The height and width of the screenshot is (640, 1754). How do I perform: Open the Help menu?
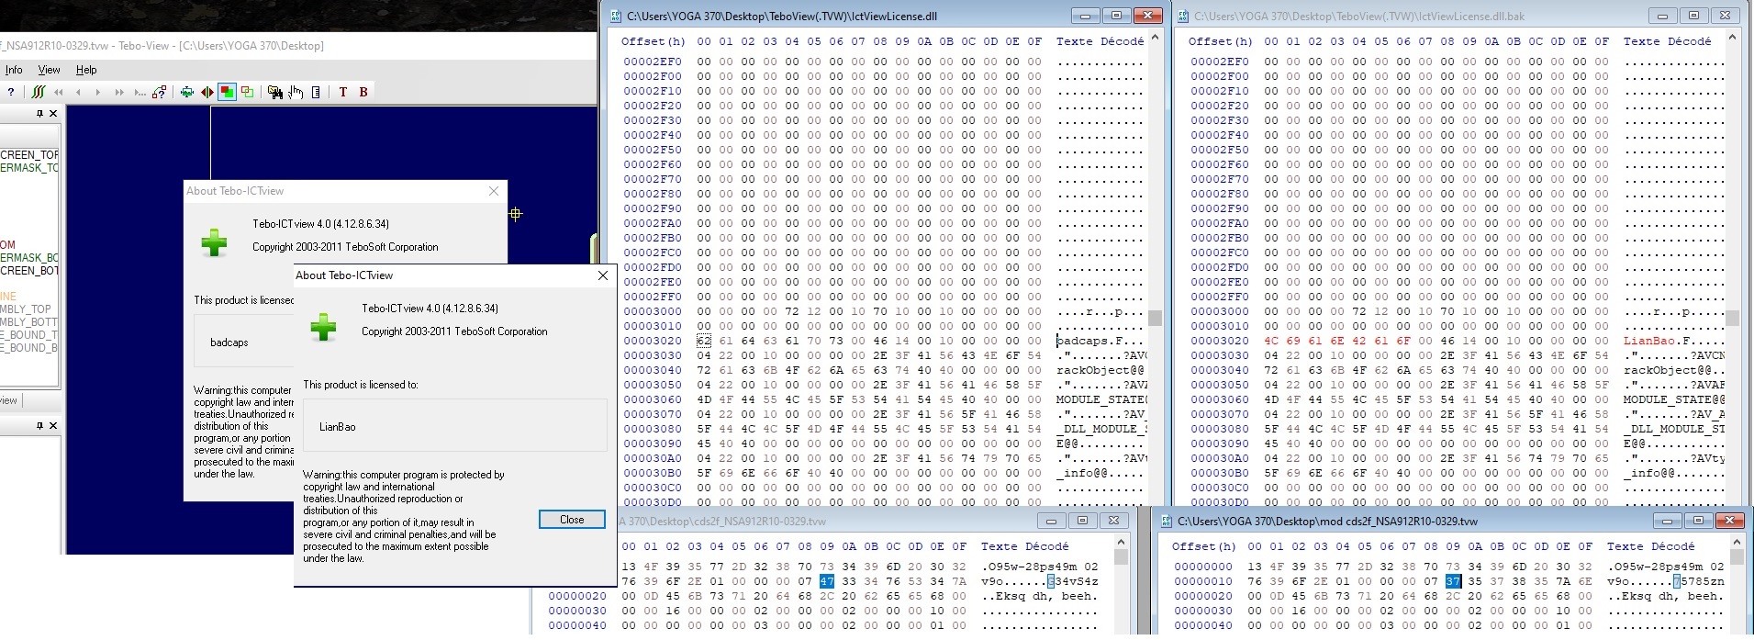tap(86, 70)
